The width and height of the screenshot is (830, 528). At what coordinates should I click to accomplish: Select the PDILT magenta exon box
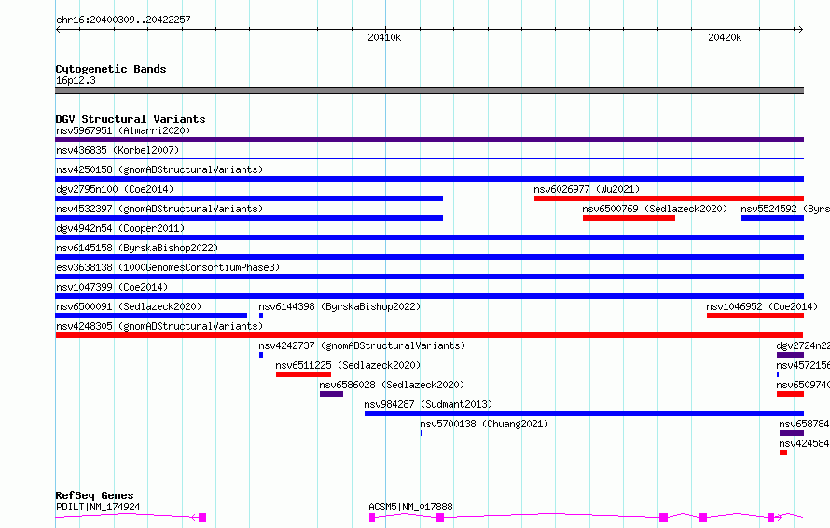pyautogui.click(x=202, y=518)
